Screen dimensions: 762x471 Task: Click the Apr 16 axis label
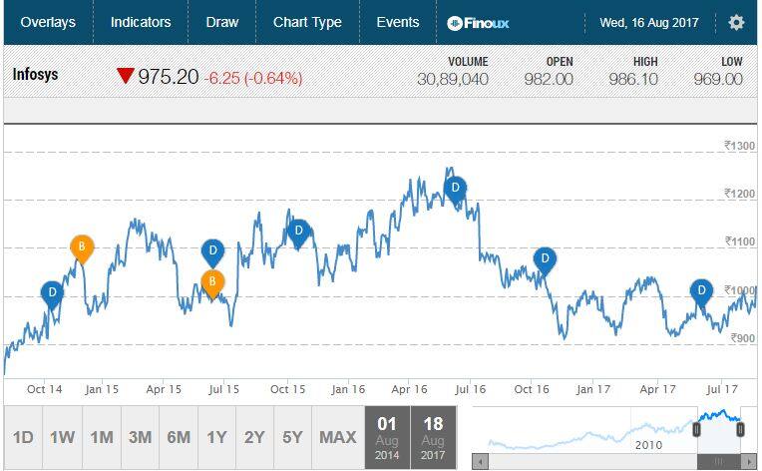point(409,389)
